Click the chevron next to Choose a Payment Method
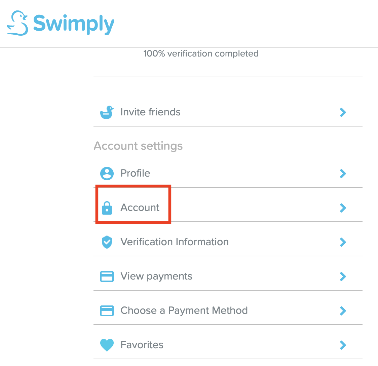 (343, 311)
